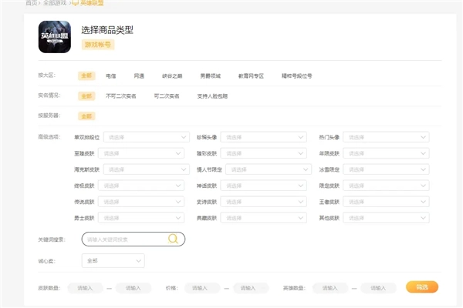Choose 支持人脸包赔 filter option

point(212,96)
